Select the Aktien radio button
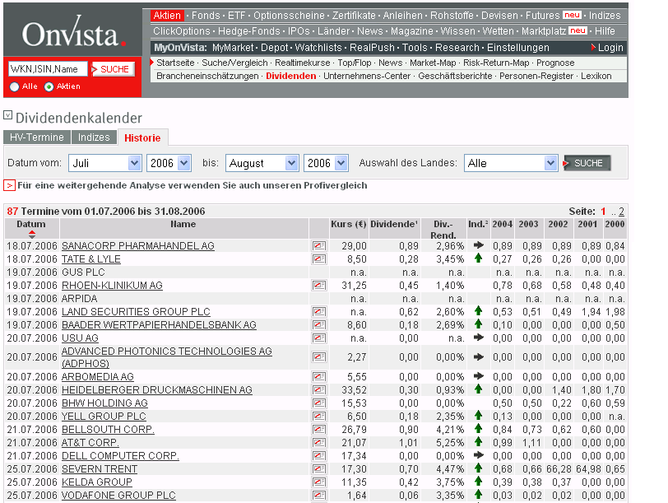Viewport: 668px width, 503px height. click(49, 86)
